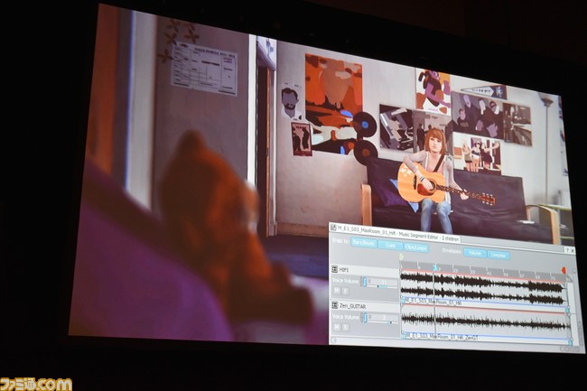Select the green entry cue marker

(x=401, y=256)
